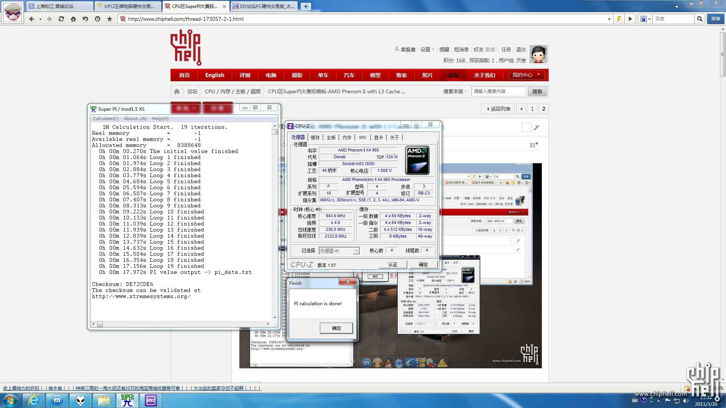The height and width of the screenshot is (408, 726).
Task: Click the volume speaker tray icon
Action: [x=686, y=400]
